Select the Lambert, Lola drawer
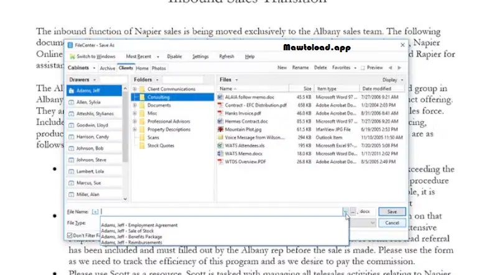The width and height of the screenshot is (479, 275). pos(95,171)
